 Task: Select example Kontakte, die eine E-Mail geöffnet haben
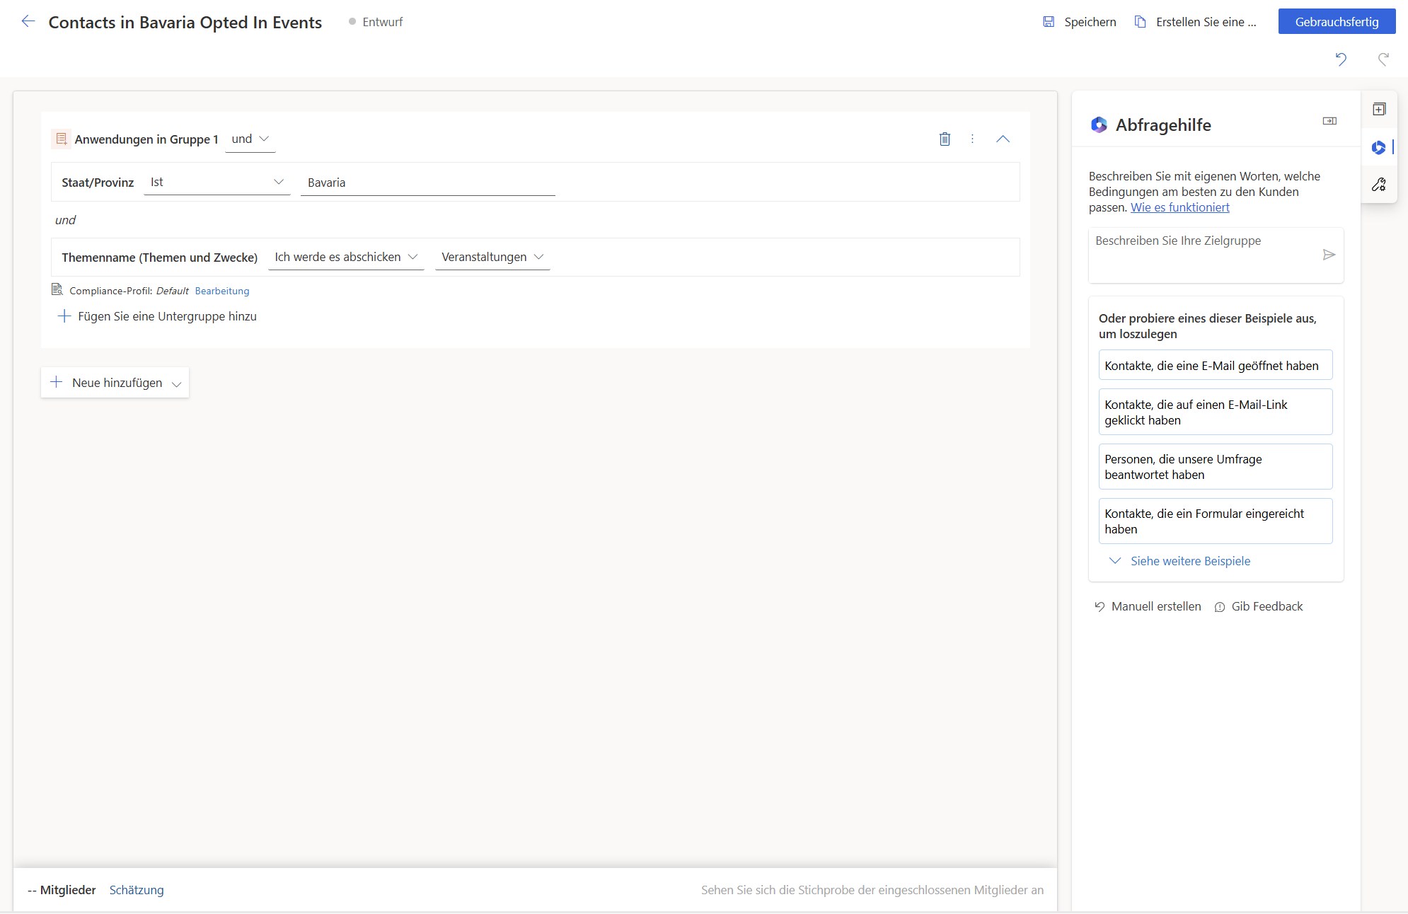coord(1215,366)
